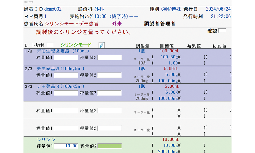The height and width of the screenshot is (153, 255).
Task: Click the 調製者 管理者 label
Action: click(x=160, y=24)
